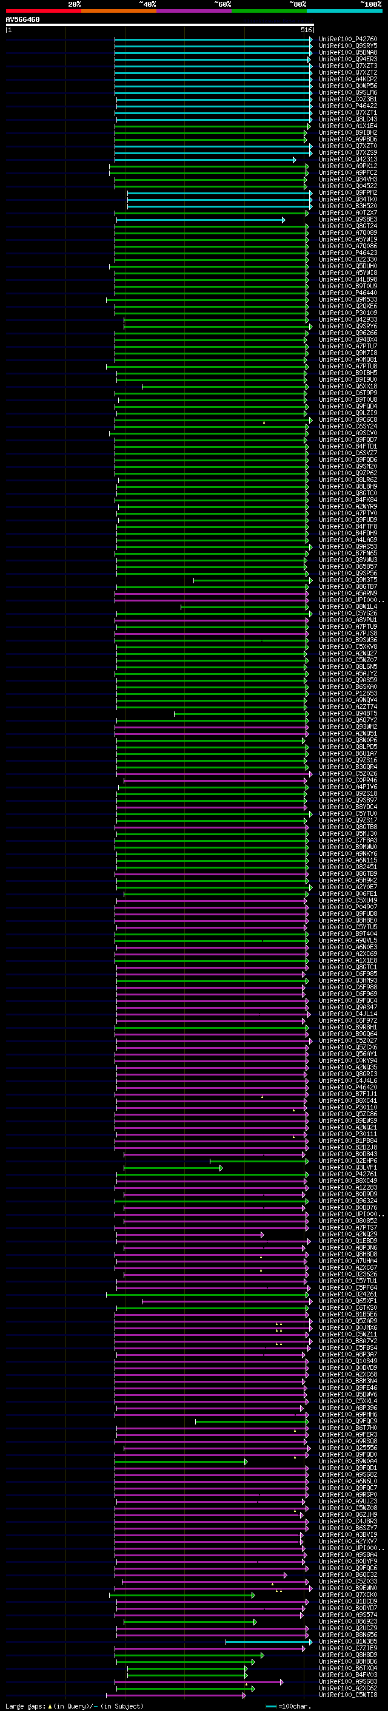Click label UniRef100_Q25556

[348, 1448]
